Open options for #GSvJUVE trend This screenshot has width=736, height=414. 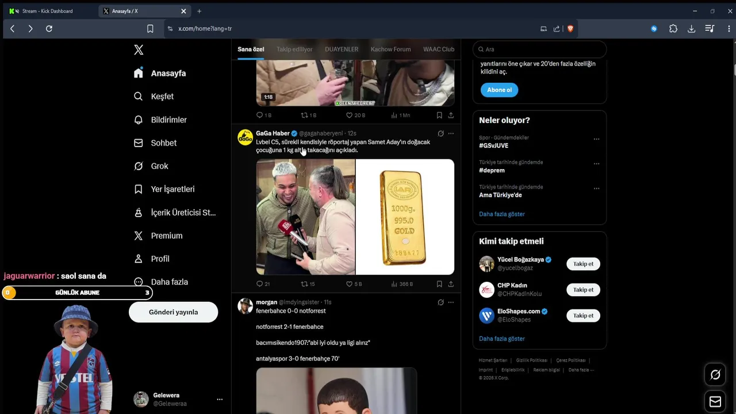click(x=596, y=139)
